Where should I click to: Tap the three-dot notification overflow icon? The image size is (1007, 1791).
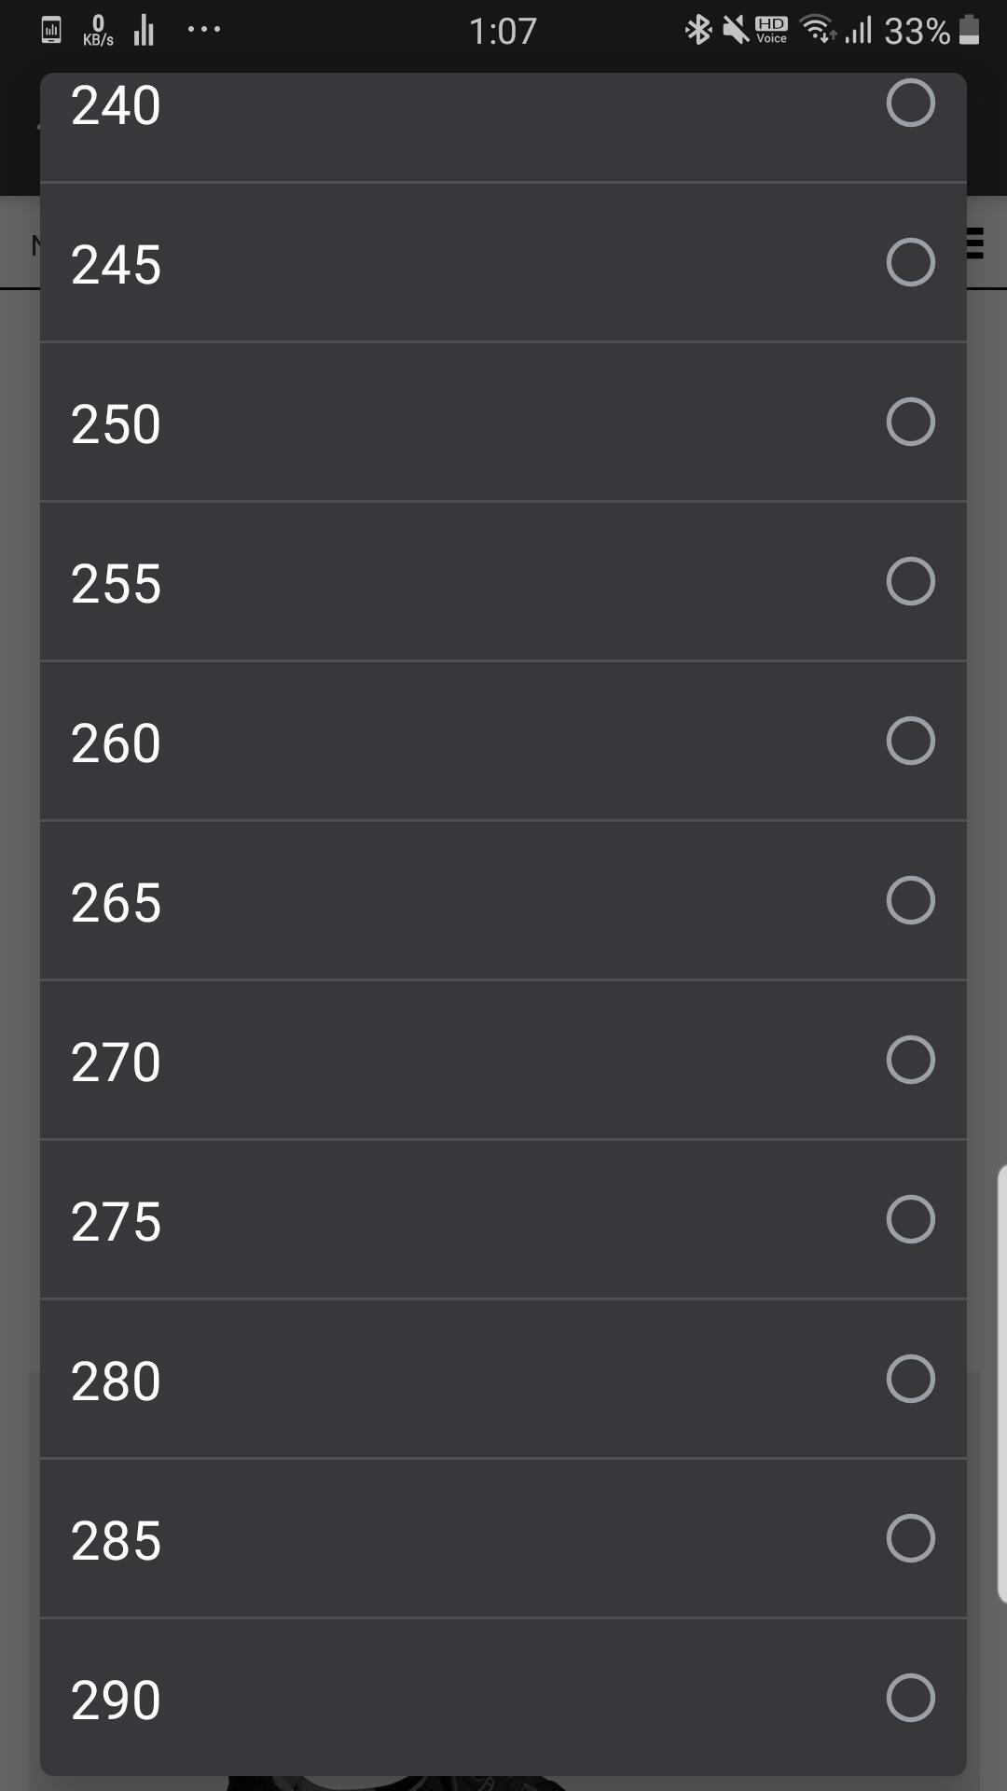[203, 30]
